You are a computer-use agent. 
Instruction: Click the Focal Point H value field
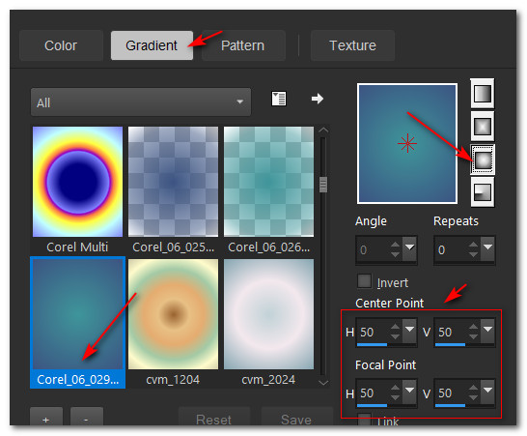374,392
